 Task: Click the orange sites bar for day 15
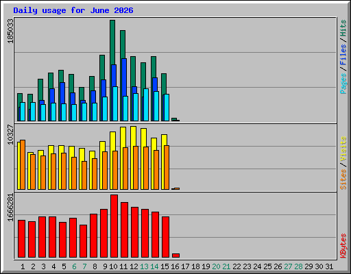(167, 167)
